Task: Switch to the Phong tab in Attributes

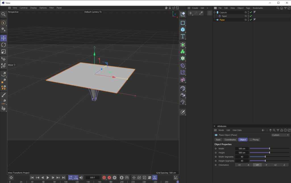Action: click(254, 139)
